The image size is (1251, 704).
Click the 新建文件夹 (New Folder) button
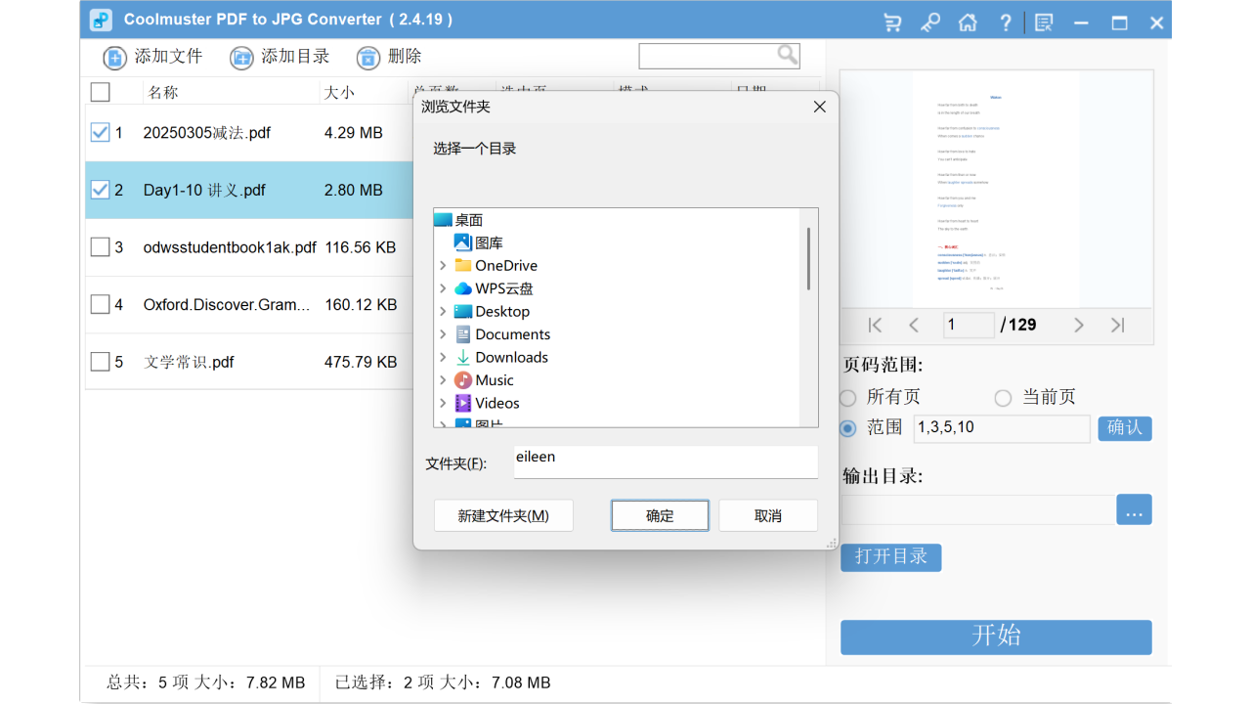click(503, 515)
